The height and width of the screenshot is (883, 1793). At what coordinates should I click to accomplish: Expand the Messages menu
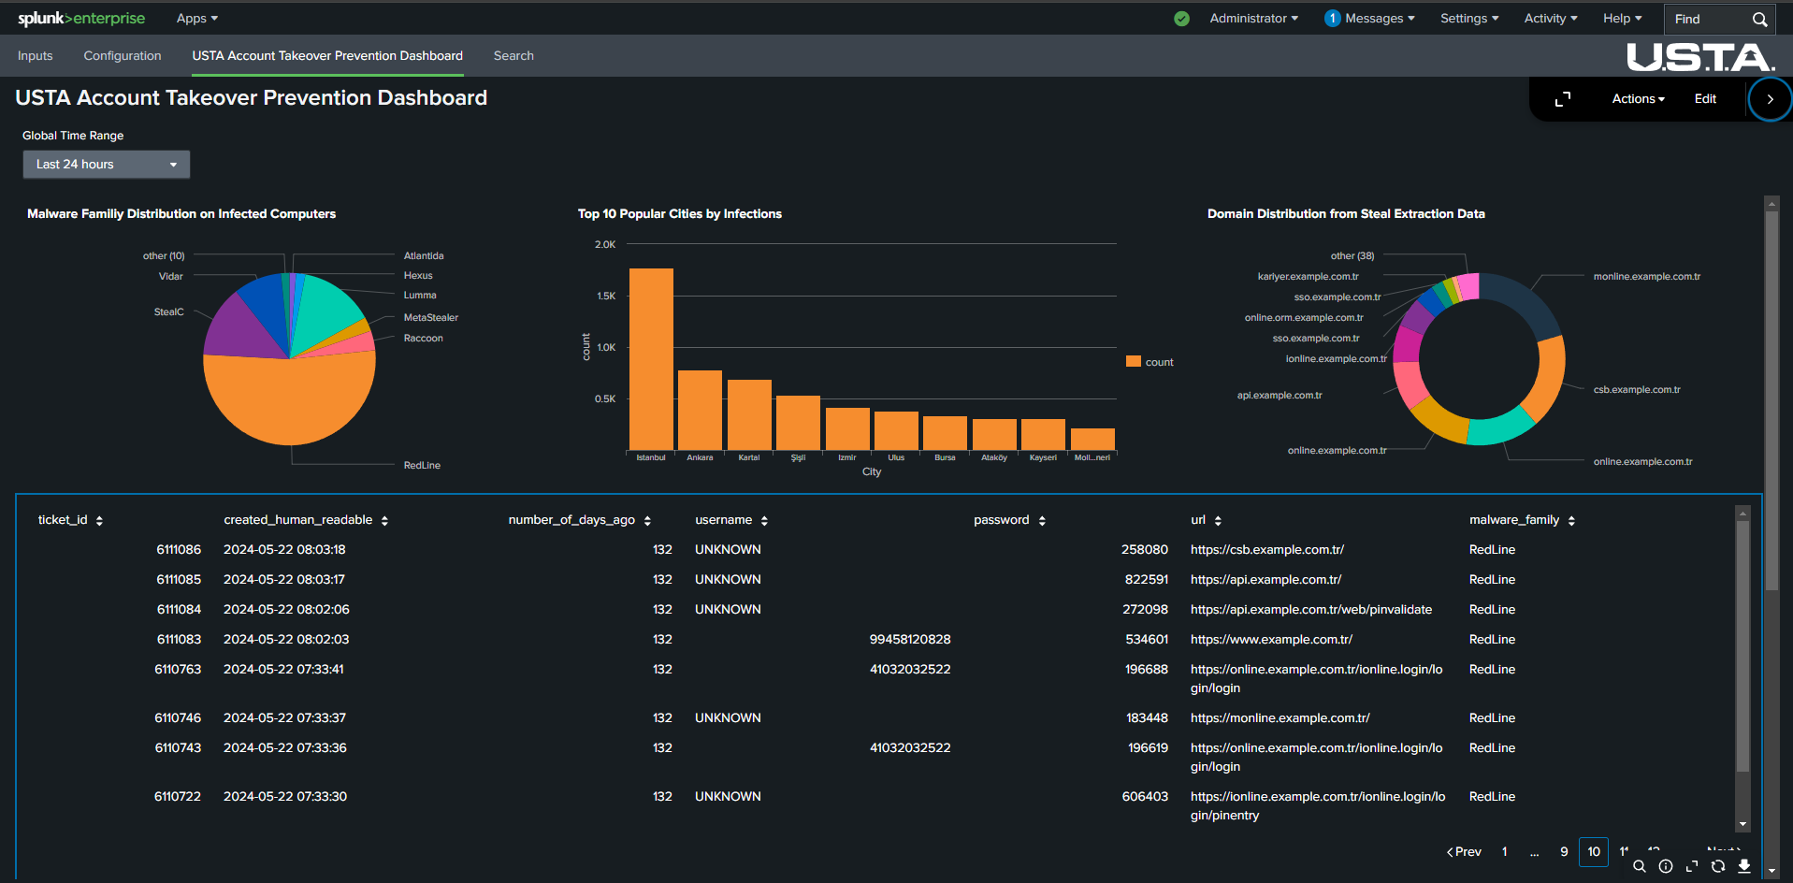[x=1380, y=19]
